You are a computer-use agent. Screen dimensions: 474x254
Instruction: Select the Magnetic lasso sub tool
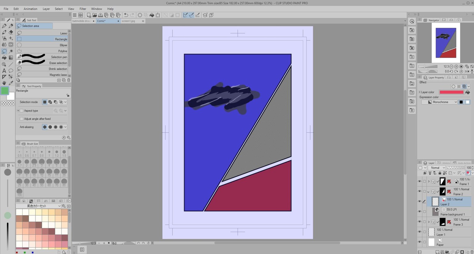coord(42,75)
